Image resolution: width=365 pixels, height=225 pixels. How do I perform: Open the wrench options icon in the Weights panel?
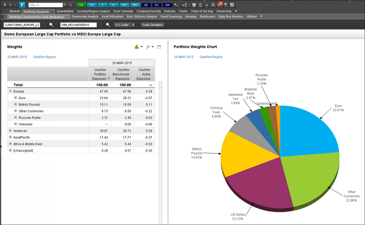click(148, 47)
